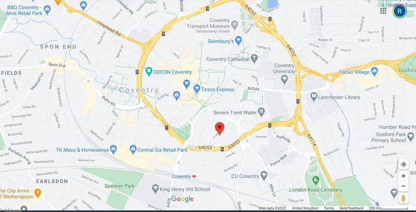Zoom out with the minus button
This screenshot has height=212, width=416.
tap(404, 186)
